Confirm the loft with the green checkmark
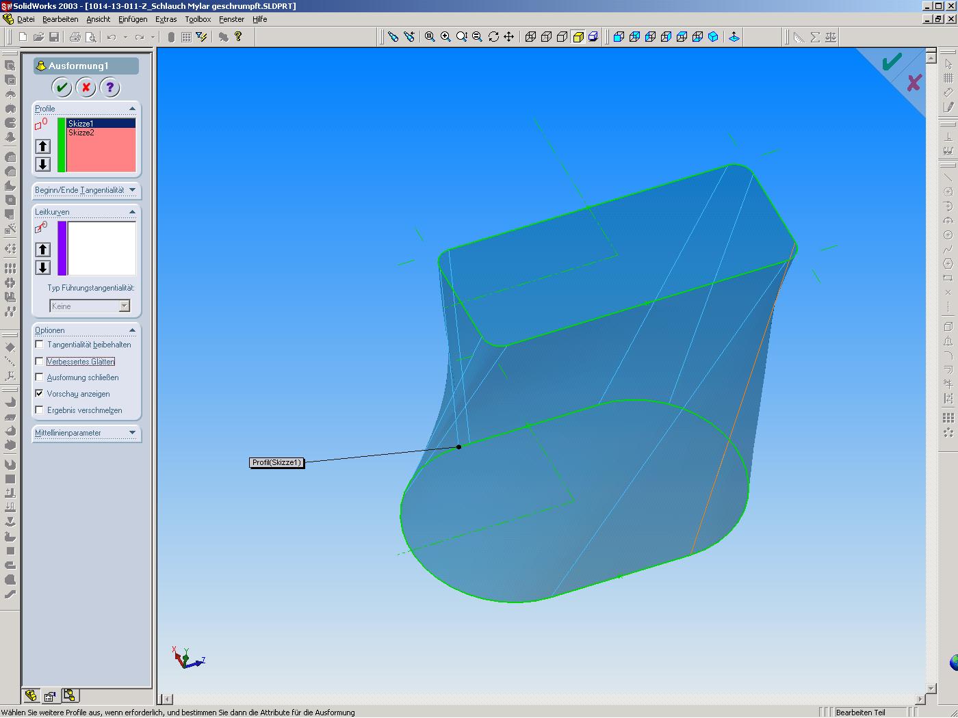The width and height of the screenshot is (958, 718). 62,88
